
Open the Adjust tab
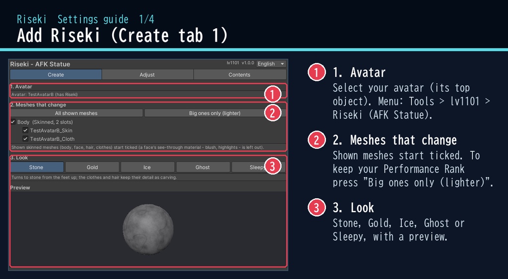point(147,74)
